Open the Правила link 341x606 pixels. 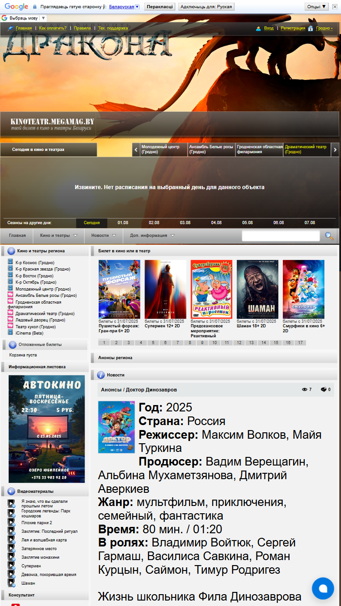tap(82, 28)
